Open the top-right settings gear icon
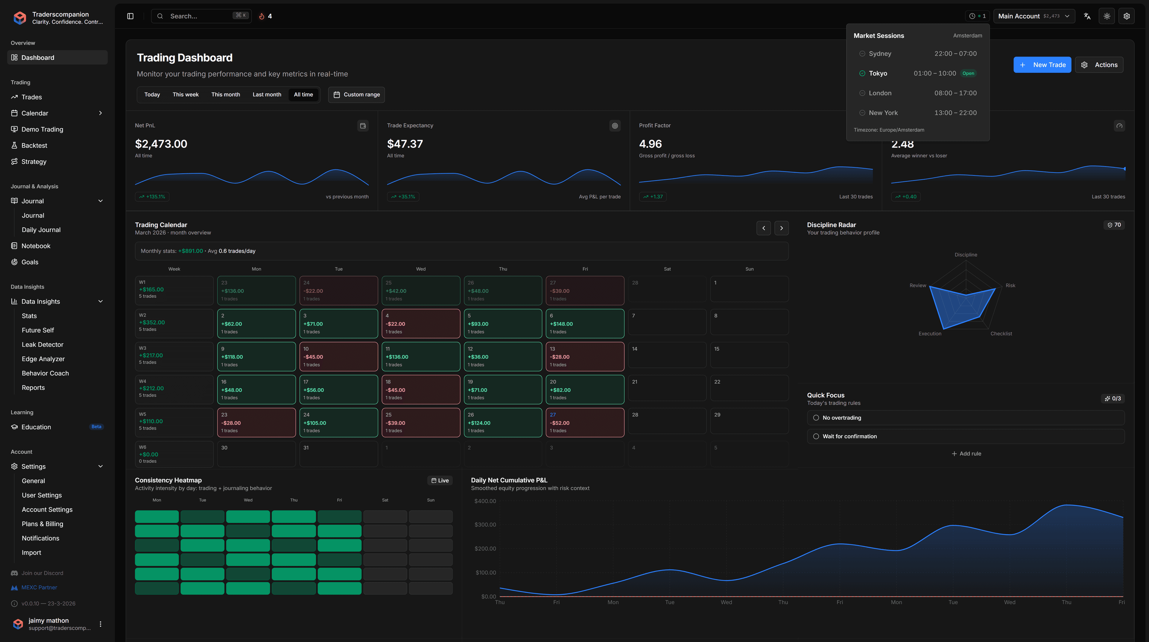This screenshot has width=1149, height=642. click(1126, 16)
